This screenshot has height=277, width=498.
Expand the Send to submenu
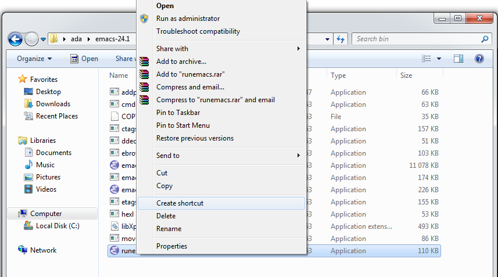[x=221, y=156]
